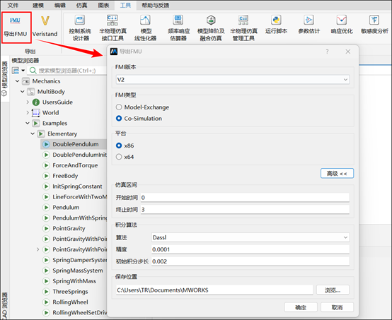Open the Veristand export tool

[x=45, y=27]
